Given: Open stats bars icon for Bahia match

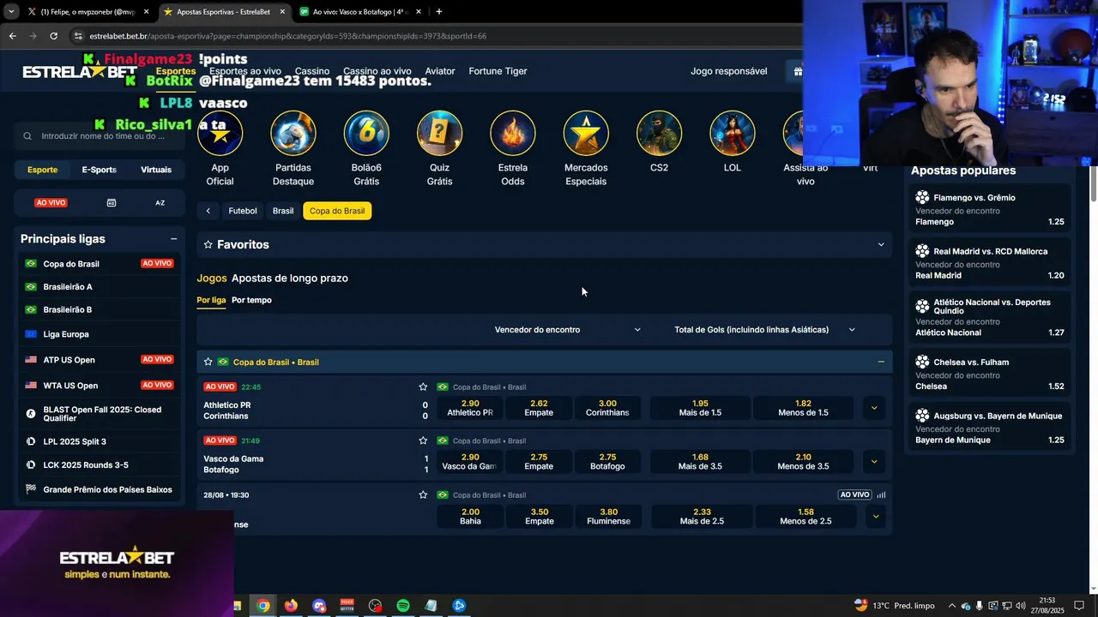Looking at the screenshot, I should (881, 494).
